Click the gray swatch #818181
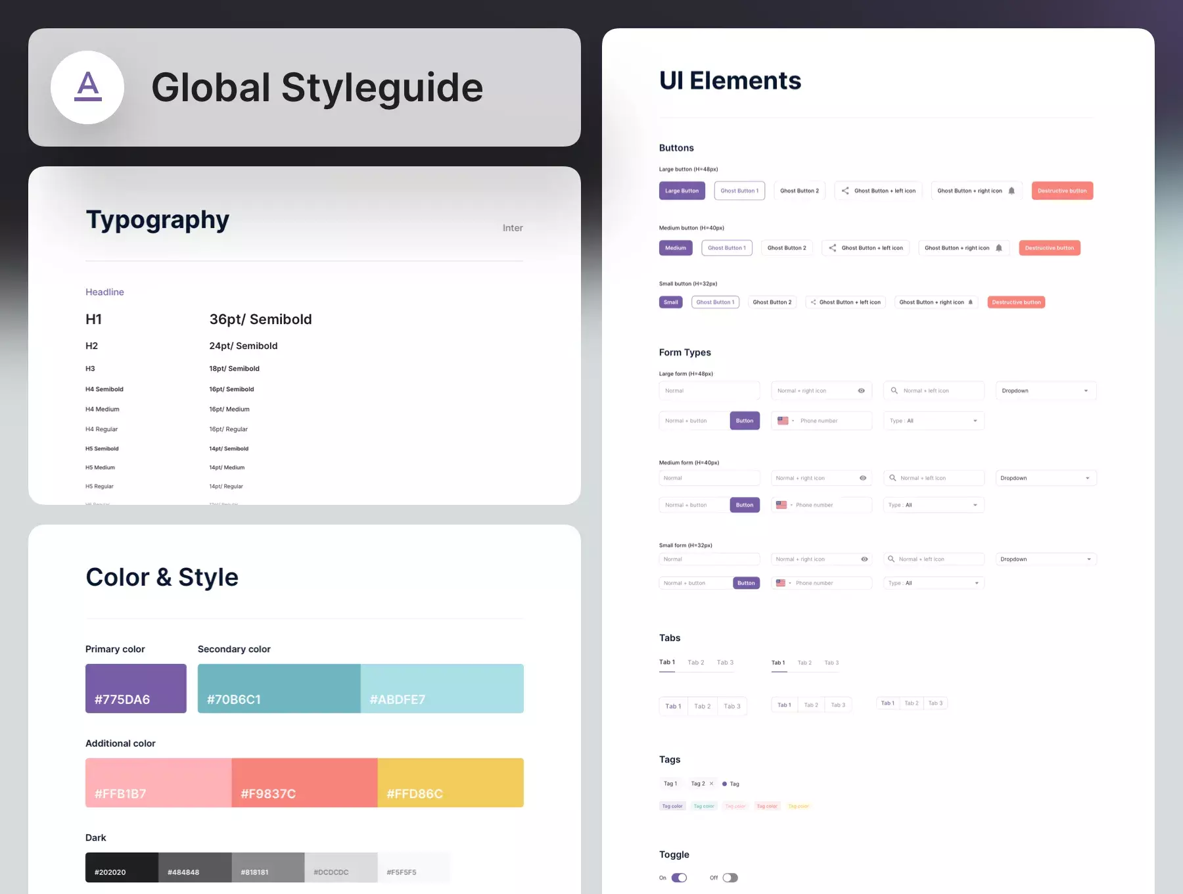The height and width of the screenshot is (894, 1183). pyautogui.click(x=268, y=868)
